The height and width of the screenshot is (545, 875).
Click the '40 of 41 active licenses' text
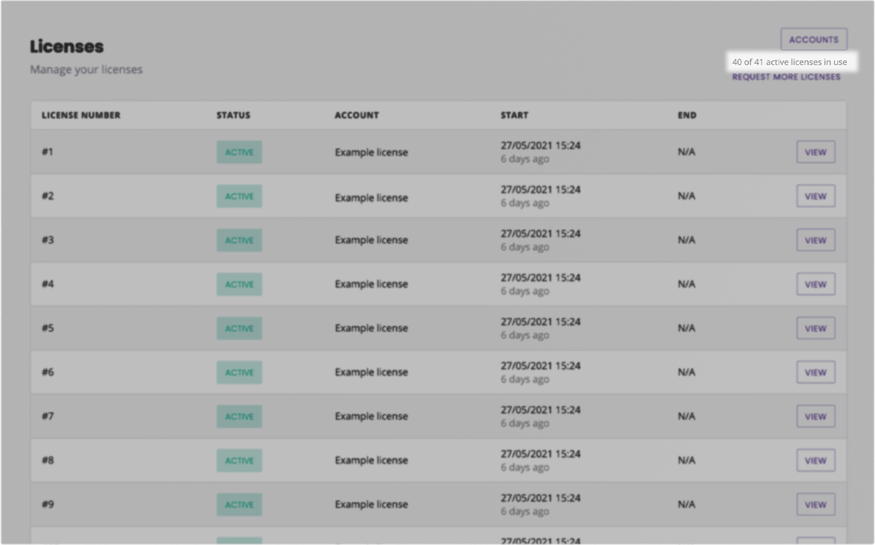click(x=789, y=62)
